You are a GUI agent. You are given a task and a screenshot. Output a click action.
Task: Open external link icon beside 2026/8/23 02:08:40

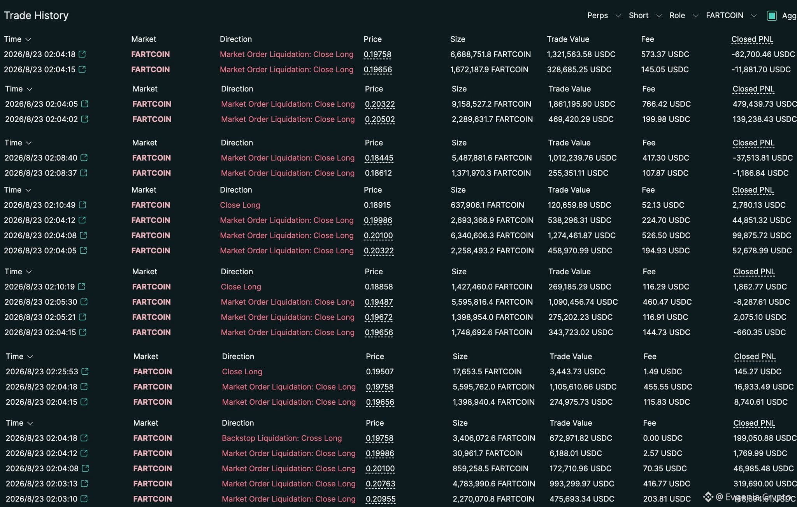coord(84,158)
